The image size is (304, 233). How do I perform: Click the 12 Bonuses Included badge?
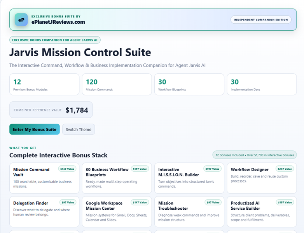(x=255, y=155)
